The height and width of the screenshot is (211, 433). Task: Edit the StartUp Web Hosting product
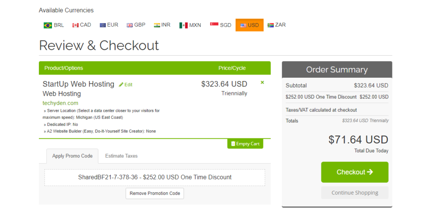coord(126,85)
